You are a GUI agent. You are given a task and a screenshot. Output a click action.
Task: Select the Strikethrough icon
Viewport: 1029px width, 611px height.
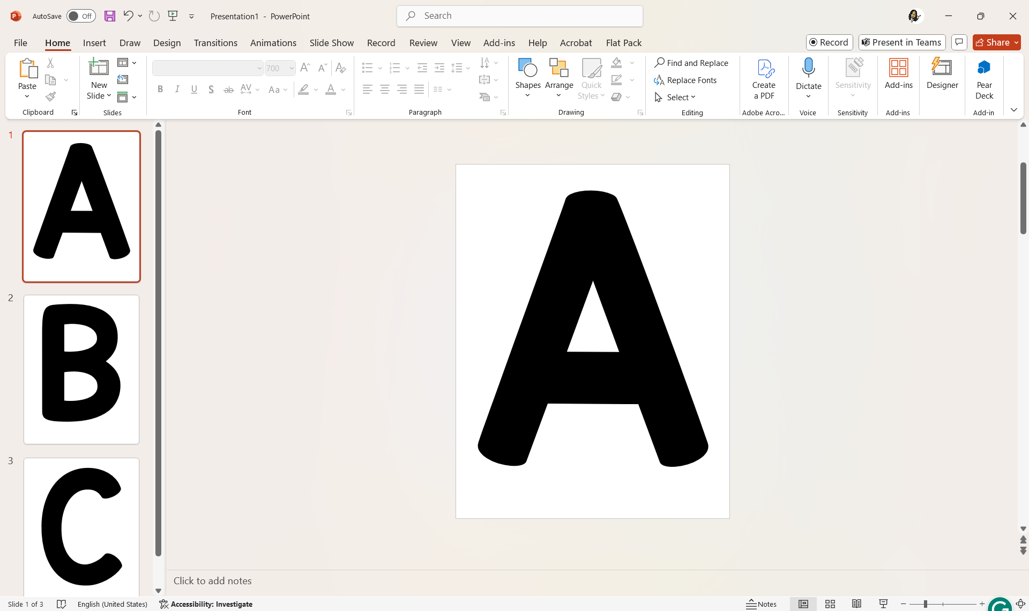(x=229, y=89)
